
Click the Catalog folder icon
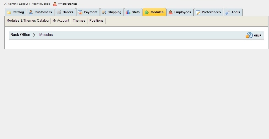point(9,12)
